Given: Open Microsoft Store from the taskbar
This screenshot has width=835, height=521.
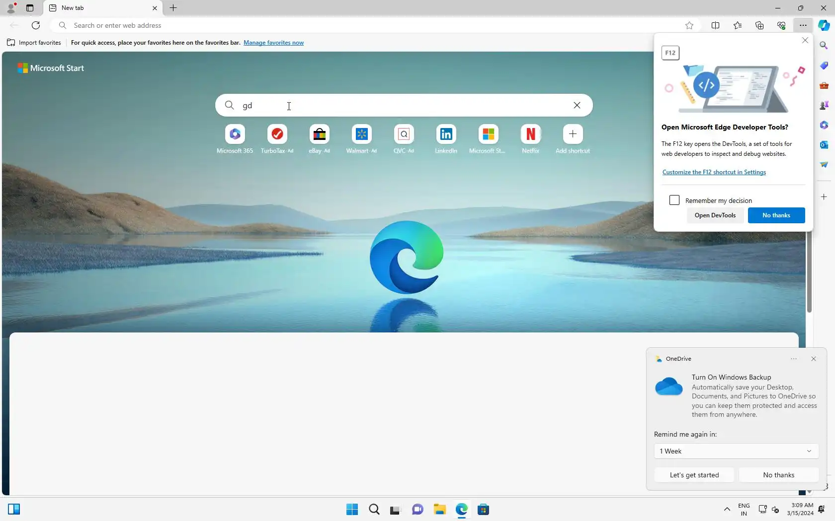Looking at the screenshot, I should [483, 509].
